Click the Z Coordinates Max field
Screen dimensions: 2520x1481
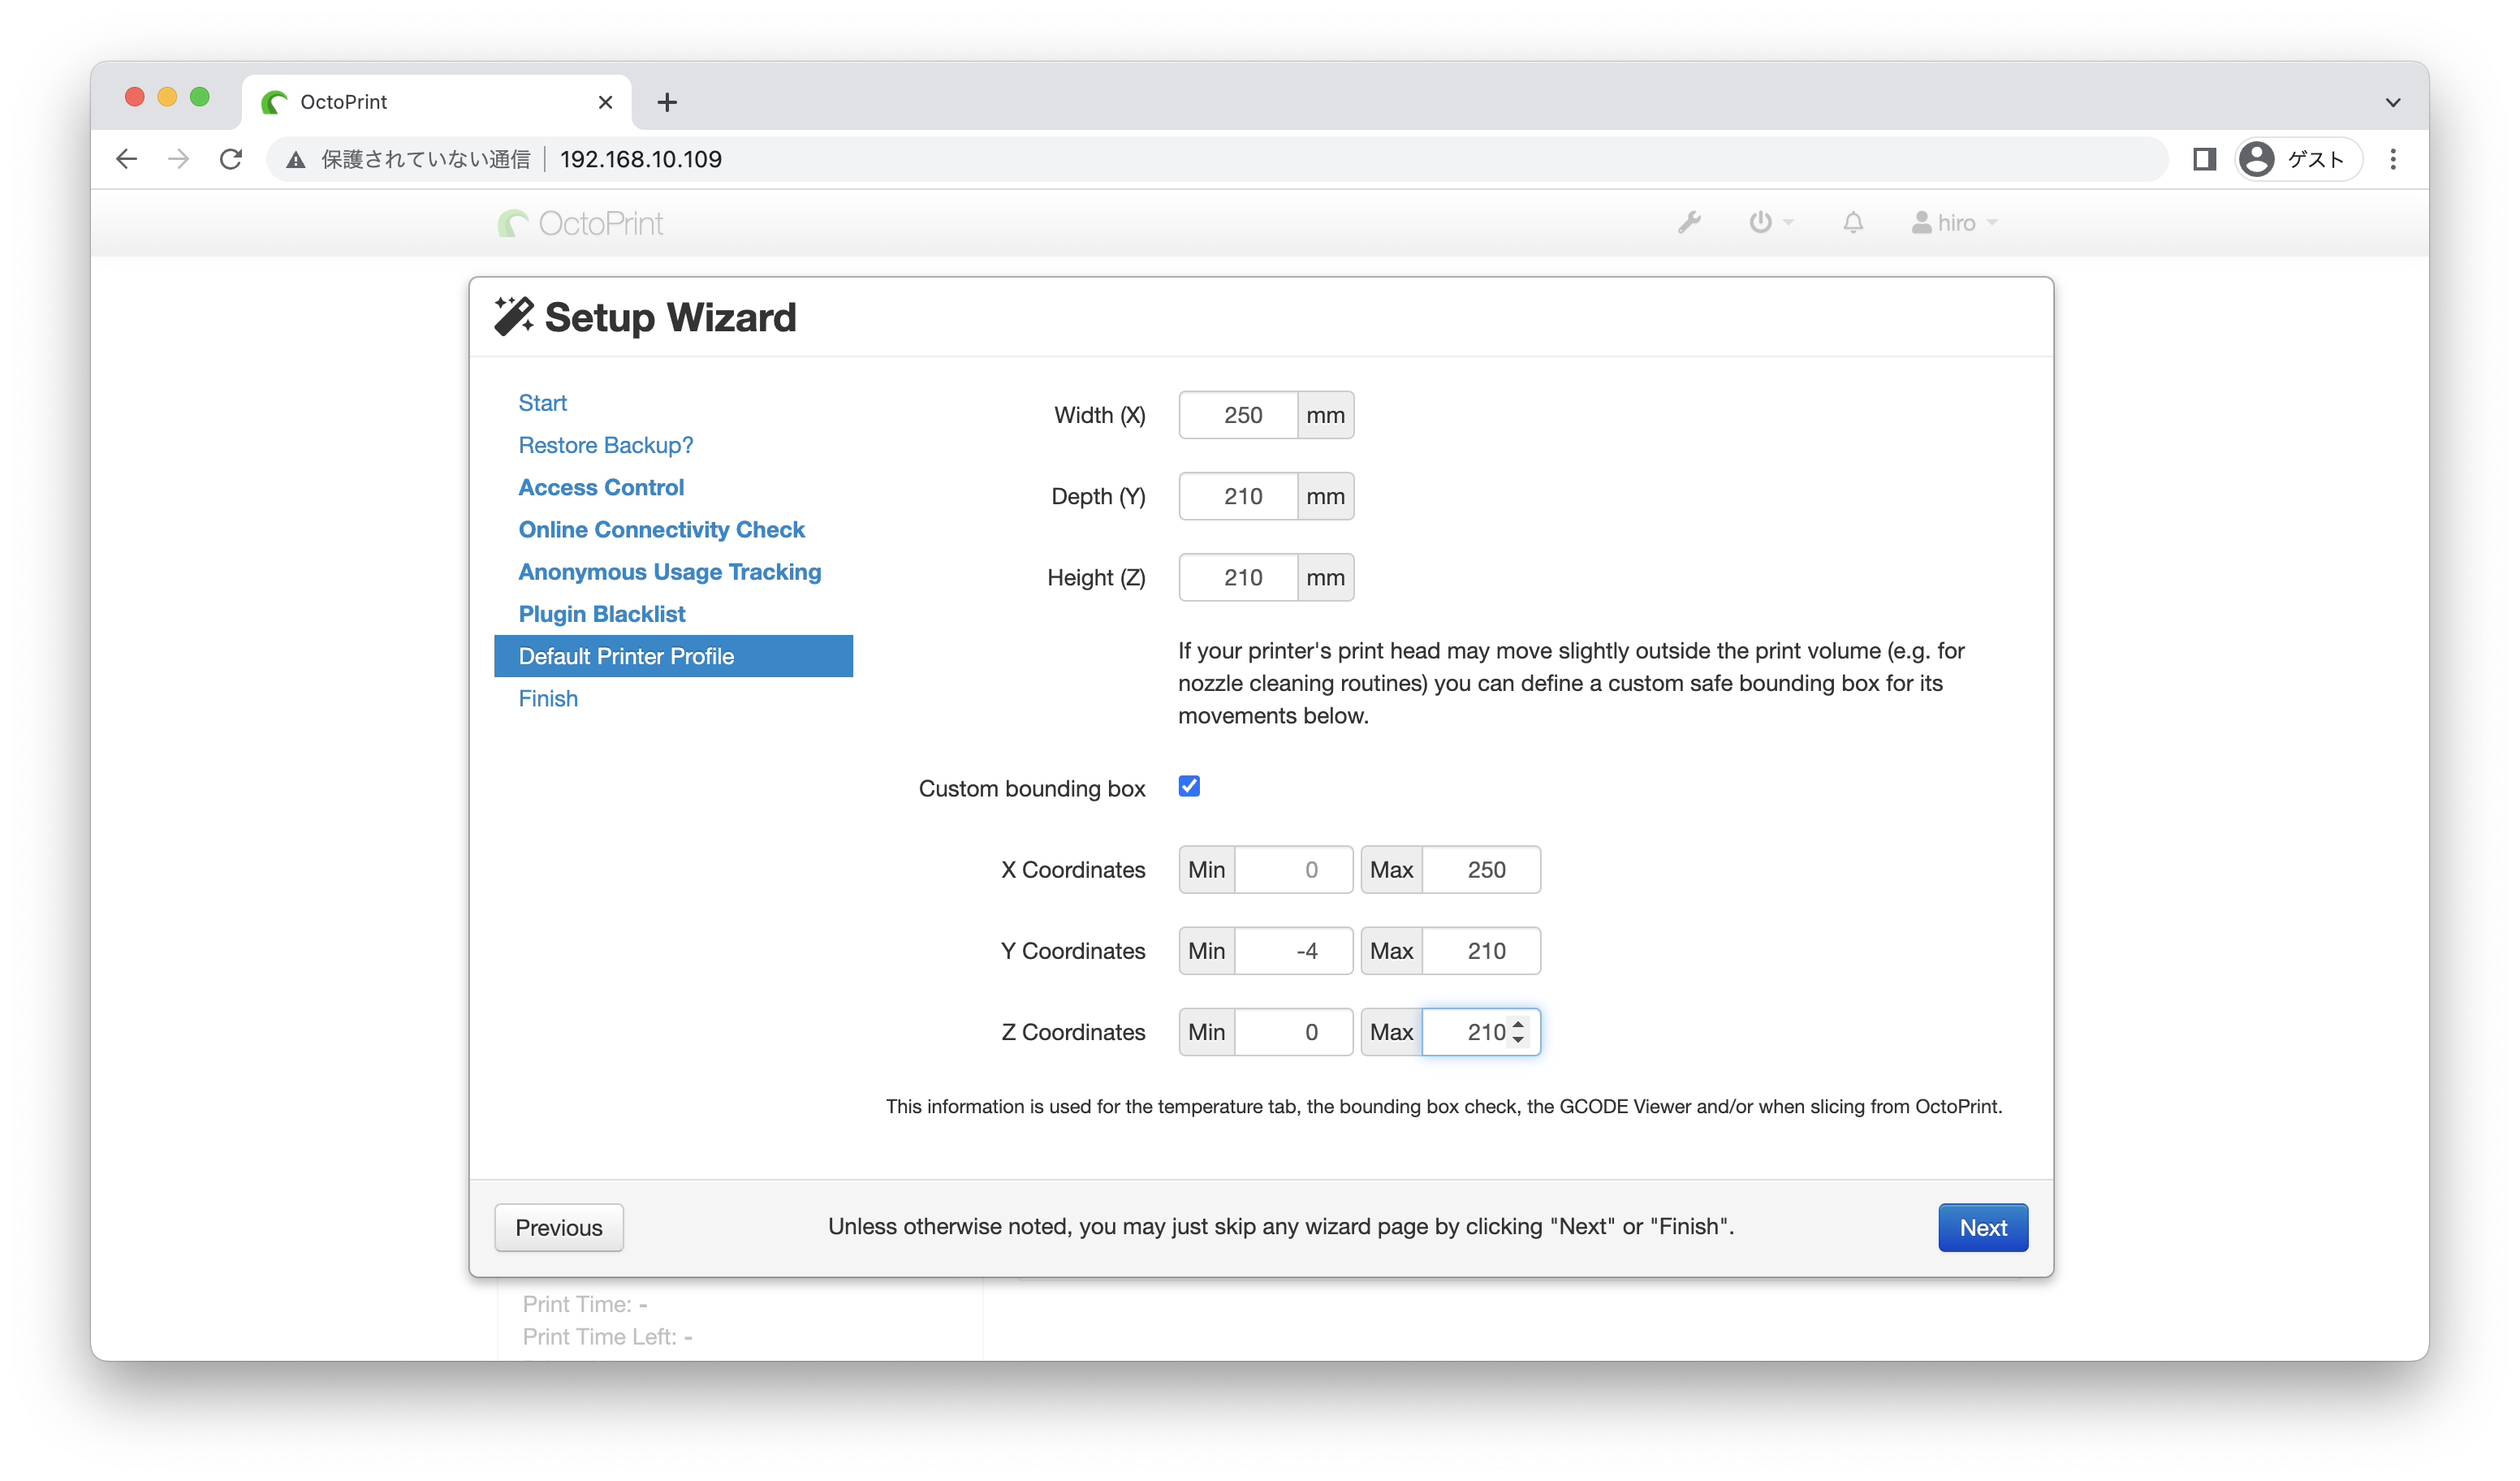coord(1481,1032)
